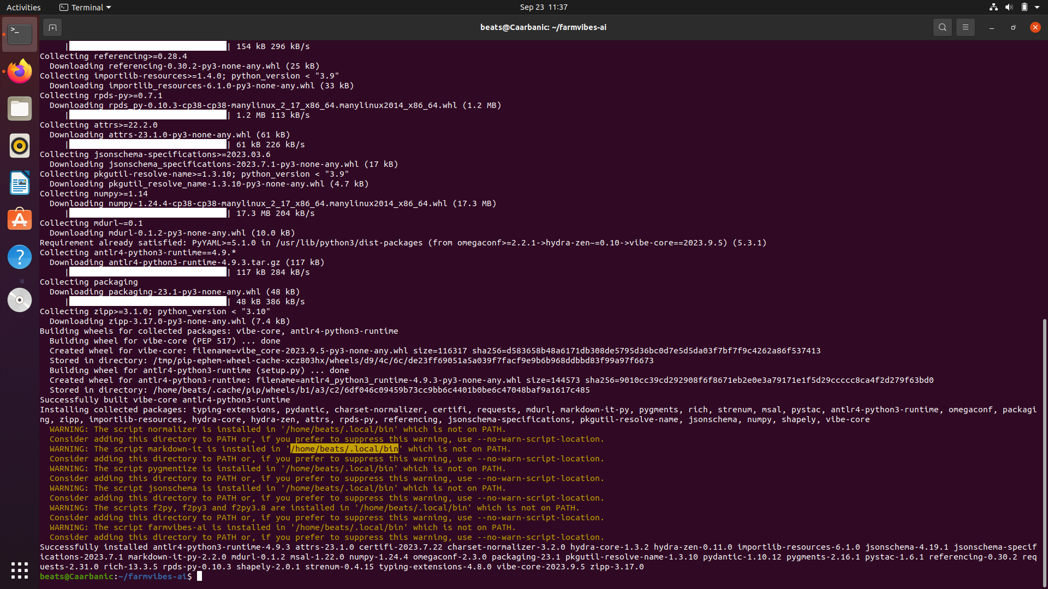Viewport: 1048px width, 589px height.
Task: Open the Terminal menu in the top bar
Action: coord(85,7)
